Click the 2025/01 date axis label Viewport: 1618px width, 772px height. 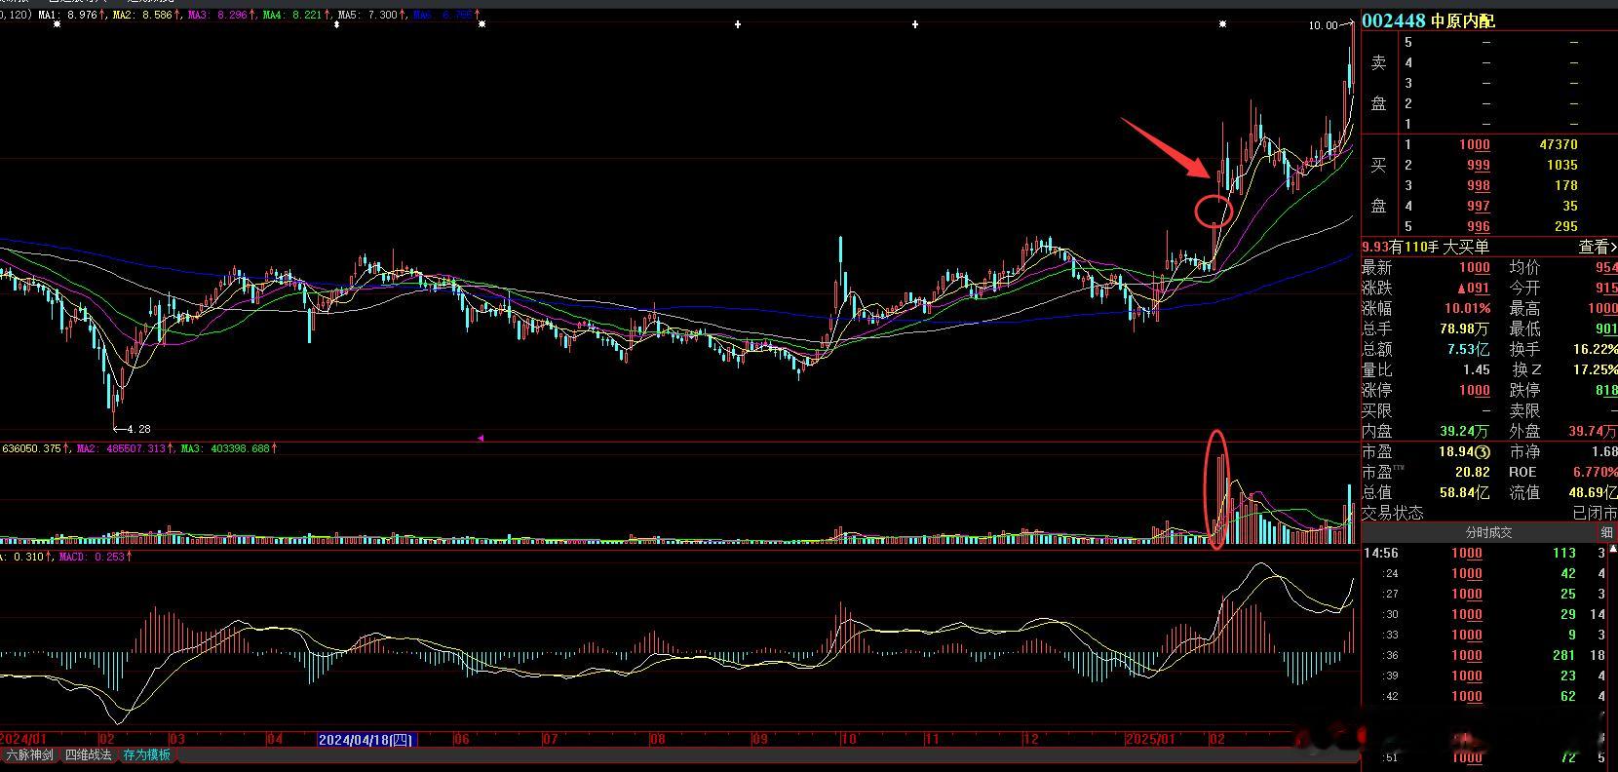point(1150,740)
